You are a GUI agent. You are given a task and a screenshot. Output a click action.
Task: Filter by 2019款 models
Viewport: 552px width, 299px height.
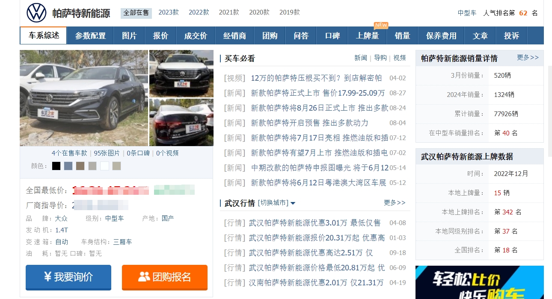pyautogui.click(x=290, y=12)
